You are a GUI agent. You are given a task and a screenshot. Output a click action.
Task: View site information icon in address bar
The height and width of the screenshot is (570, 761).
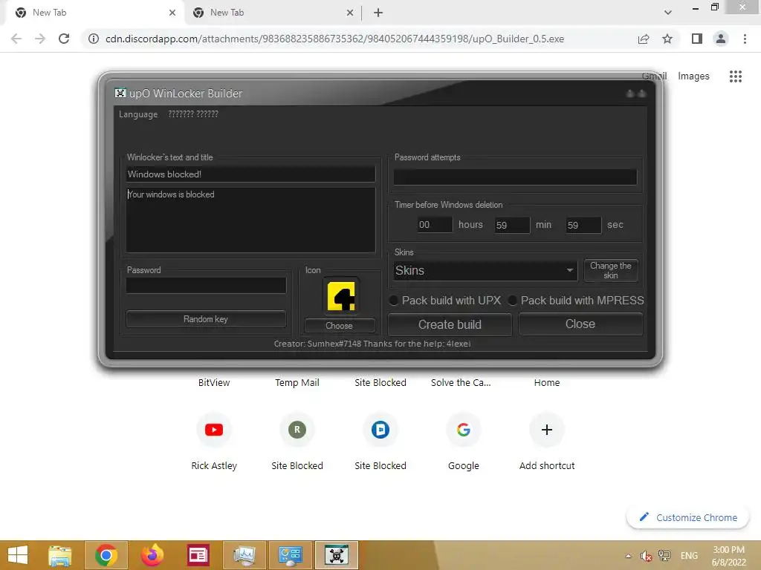pyautogui.click(x=93, y=39)
